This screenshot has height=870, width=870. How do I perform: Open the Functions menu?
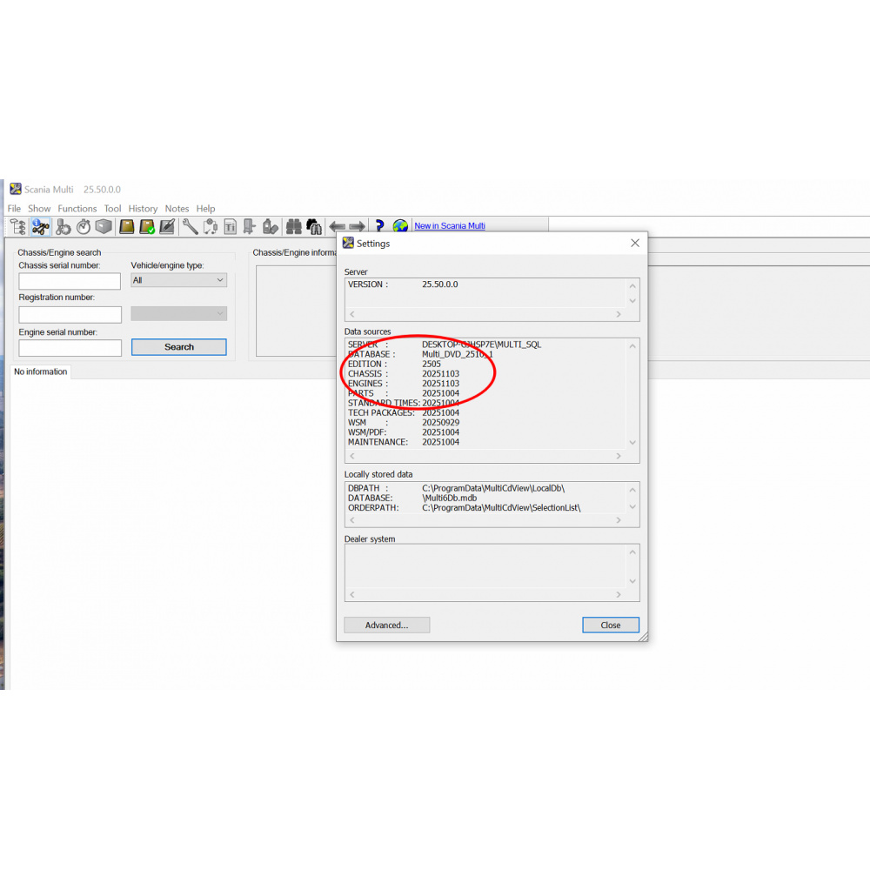(x=77, y=209)
